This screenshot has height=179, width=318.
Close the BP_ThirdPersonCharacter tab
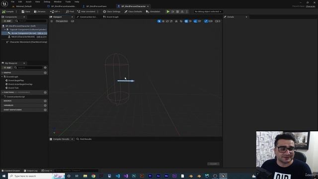tap(148, 6)
